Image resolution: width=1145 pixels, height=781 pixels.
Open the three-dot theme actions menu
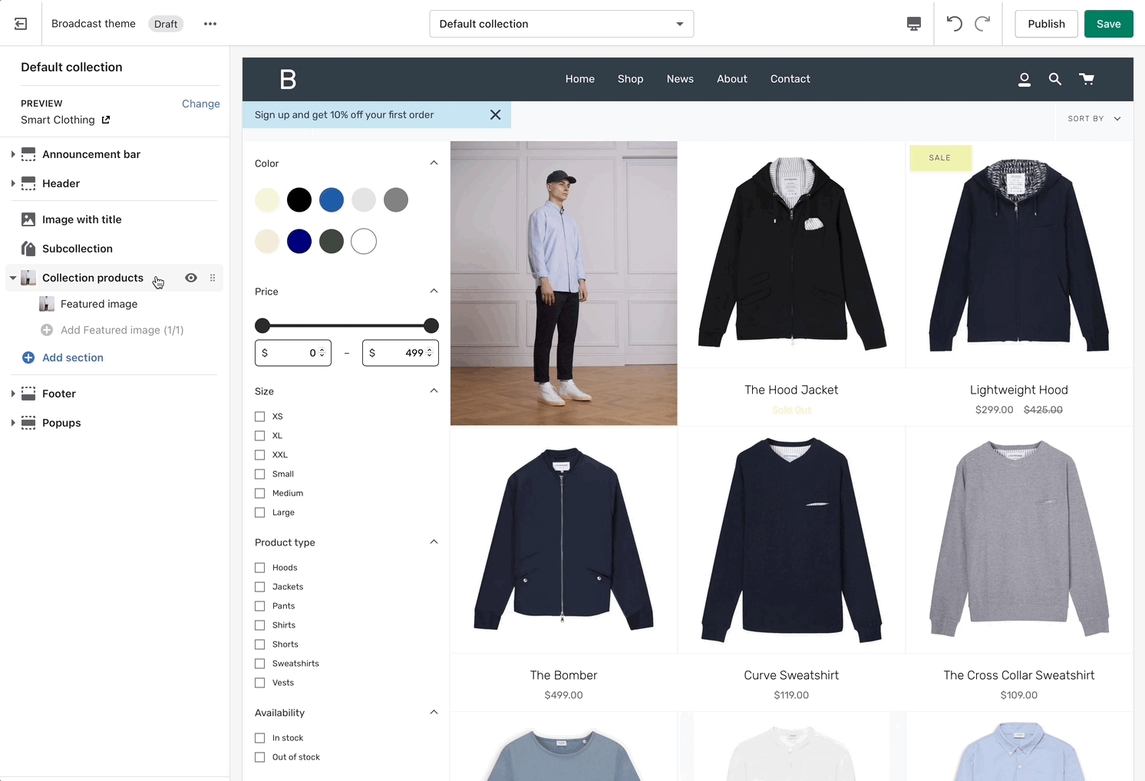pyautogui.click(x=210, y=24)
